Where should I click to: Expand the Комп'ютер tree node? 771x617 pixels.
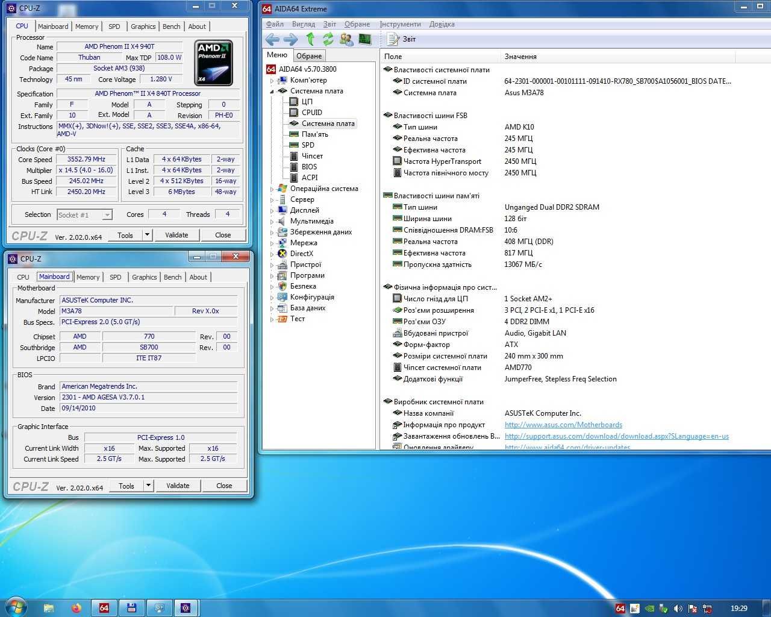coord(272,80)
